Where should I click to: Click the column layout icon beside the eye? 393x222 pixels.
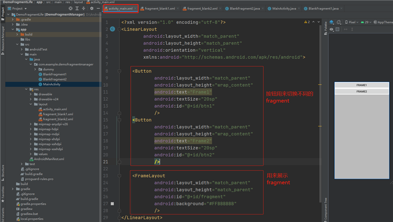(337, 29)
